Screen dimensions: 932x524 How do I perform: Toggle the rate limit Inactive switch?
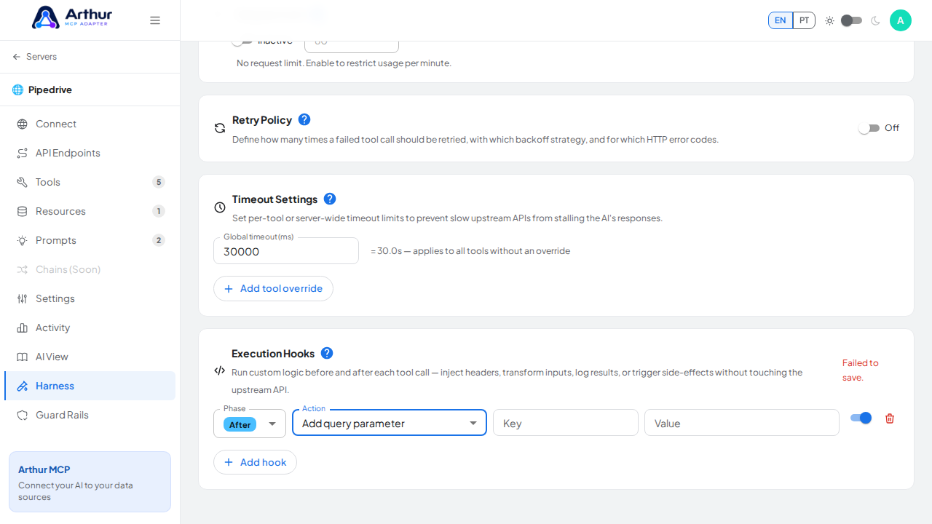coord(242,41)
